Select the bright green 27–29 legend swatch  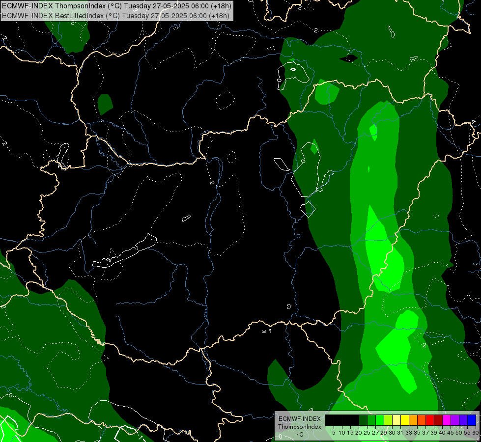[380, 420]
